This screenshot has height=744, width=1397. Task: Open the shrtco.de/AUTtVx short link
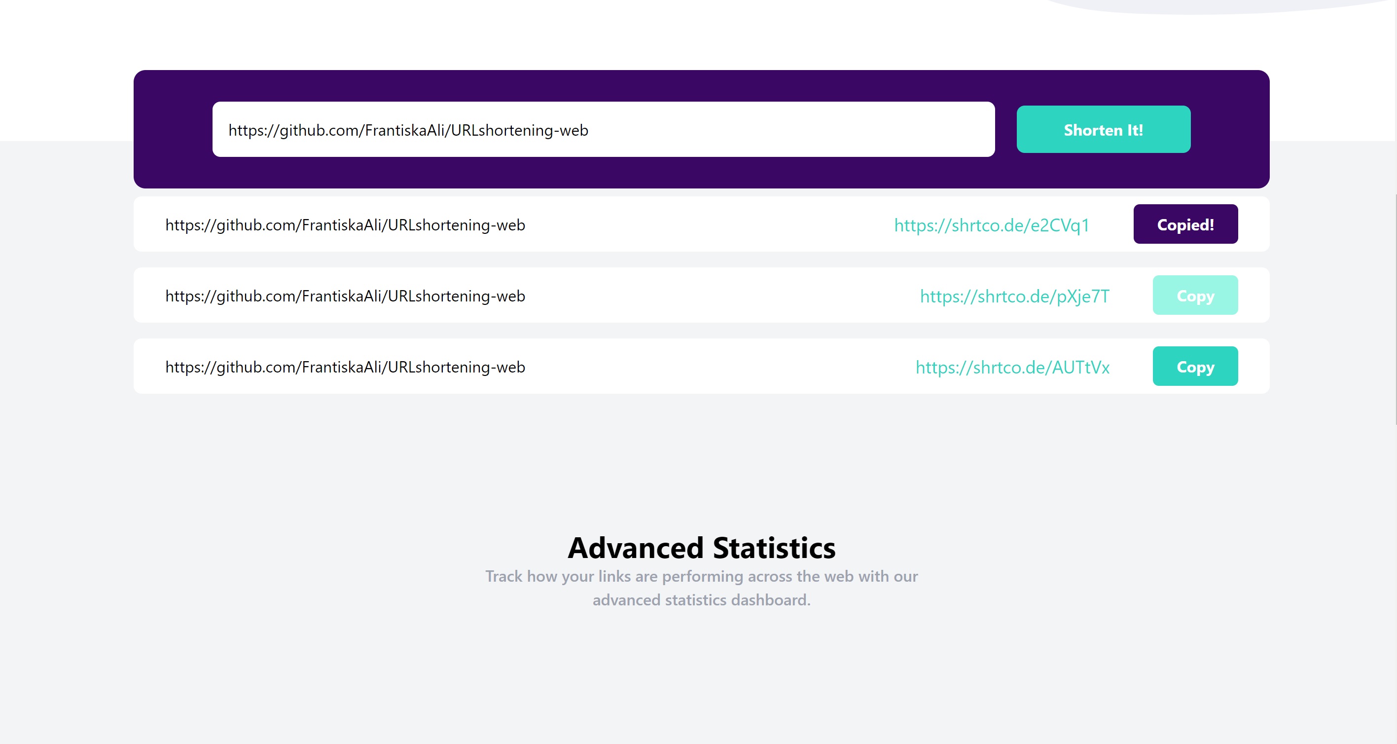coord(1012,368)
